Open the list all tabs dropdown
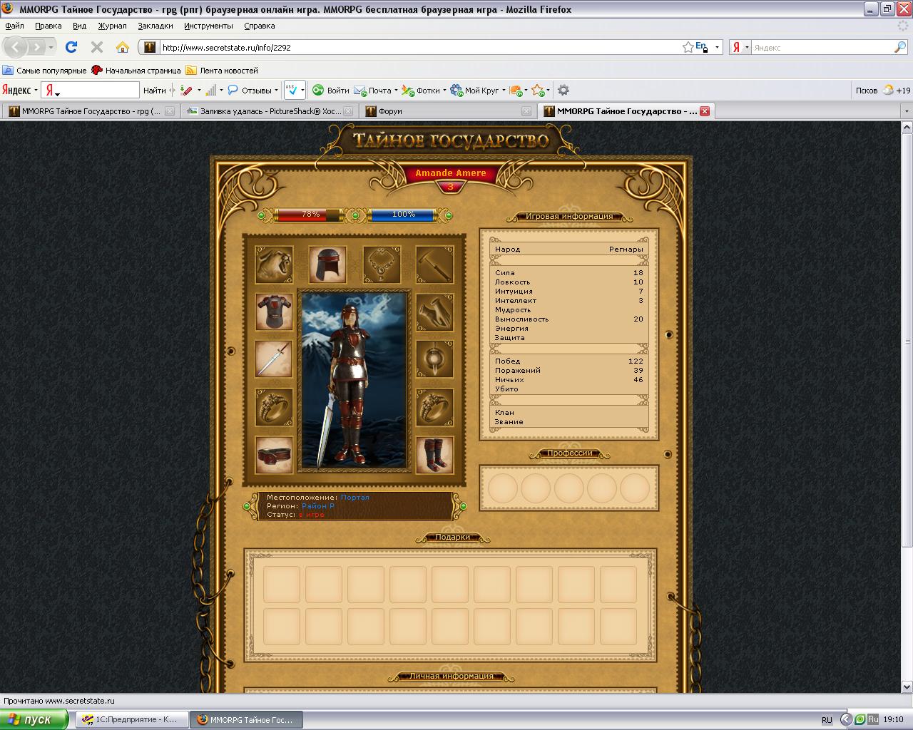Screen dimensions: 913x730 coord(907,111)
